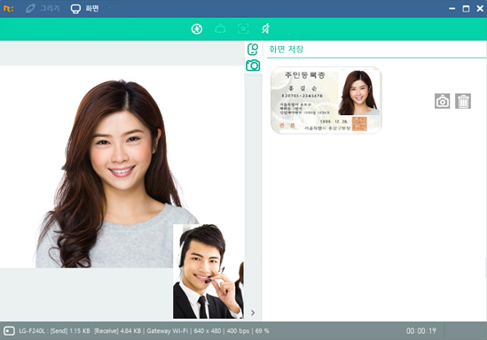
Task: Click the [Send] 1.15 KB status text
Action: 70,331
